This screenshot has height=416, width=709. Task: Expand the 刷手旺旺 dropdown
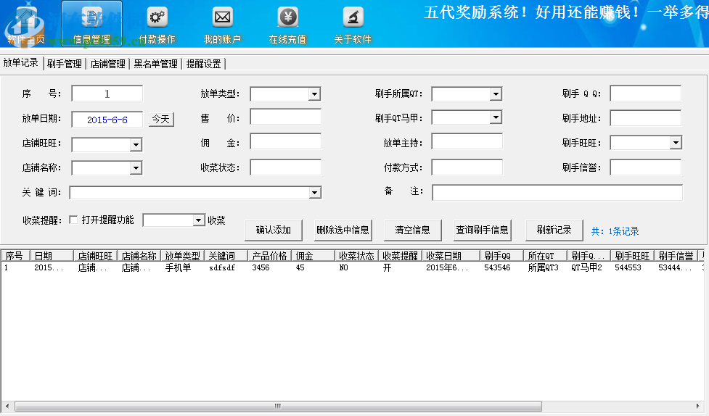pyautogui.click(x=676, y=143)
